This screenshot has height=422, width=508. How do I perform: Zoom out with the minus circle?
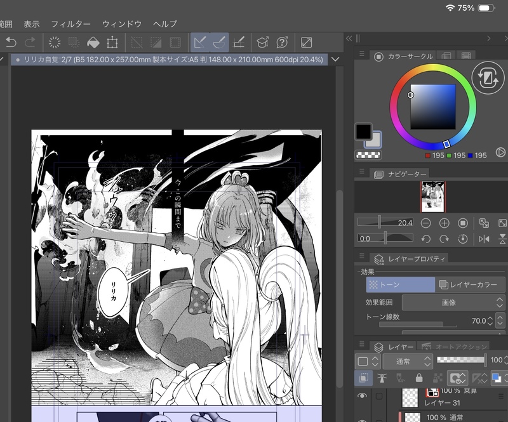coord(425,223)
